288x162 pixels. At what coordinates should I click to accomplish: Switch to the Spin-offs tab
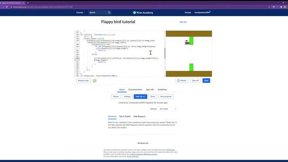(150, 90)
